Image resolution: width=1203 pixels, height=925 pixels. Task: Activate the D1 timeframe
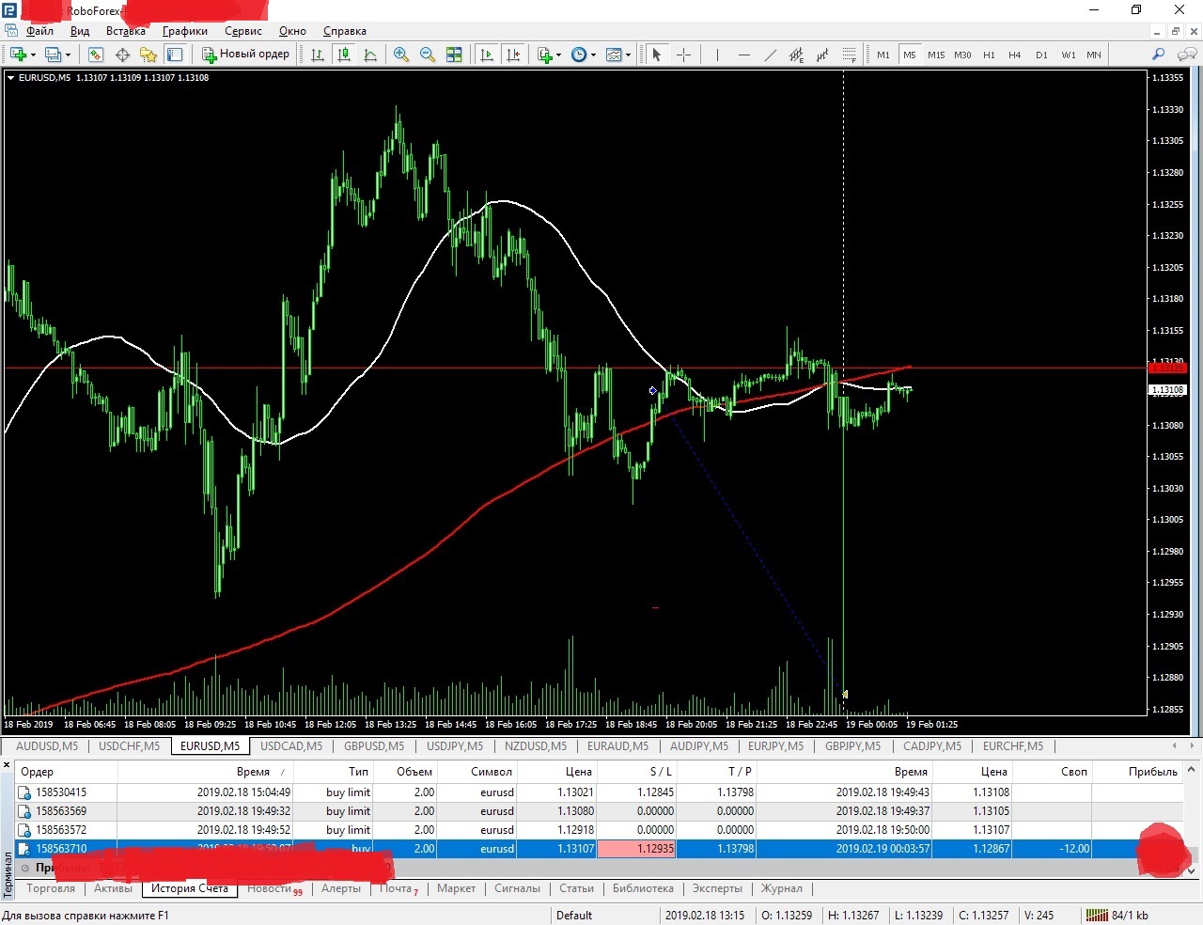coord(1041,55)
